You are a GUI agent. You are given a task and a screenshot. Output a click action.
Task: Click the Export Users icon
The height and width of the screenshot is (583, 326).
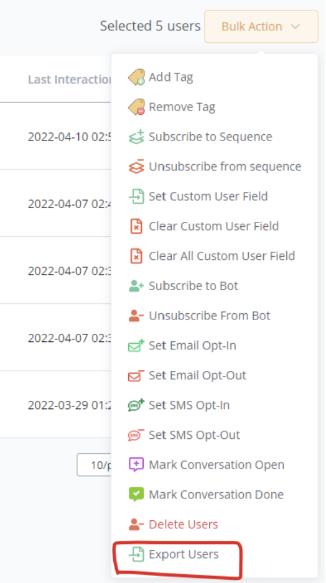(136, 554)
